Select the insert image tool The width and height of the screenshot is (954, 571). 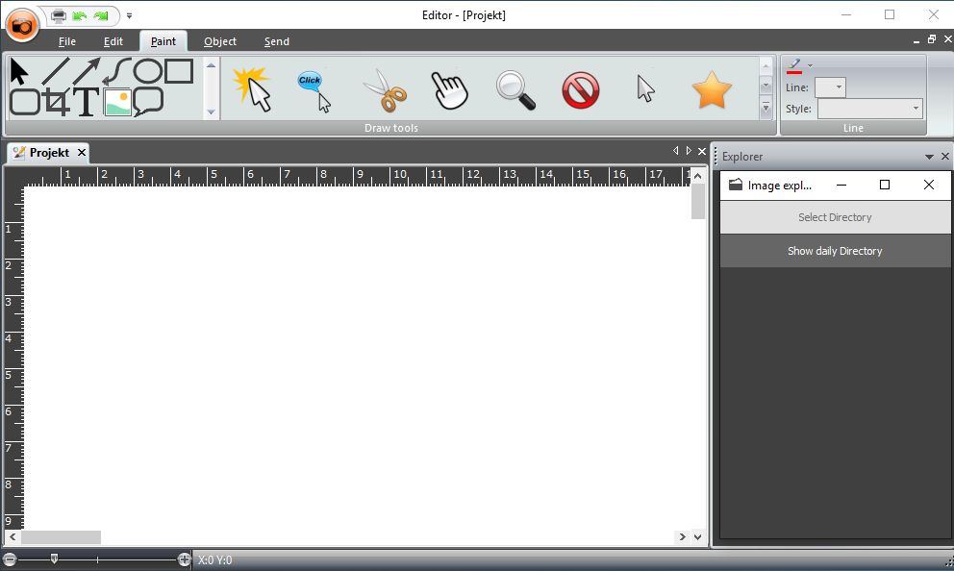point(117,102)
